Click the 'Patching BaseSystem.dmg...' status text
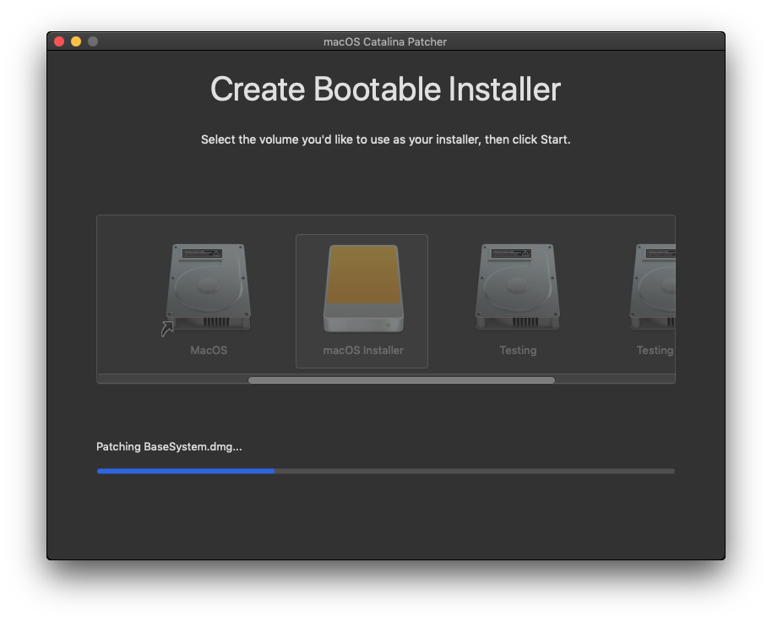The height and width of the screenshot is (622, 772). pos(169,447)
